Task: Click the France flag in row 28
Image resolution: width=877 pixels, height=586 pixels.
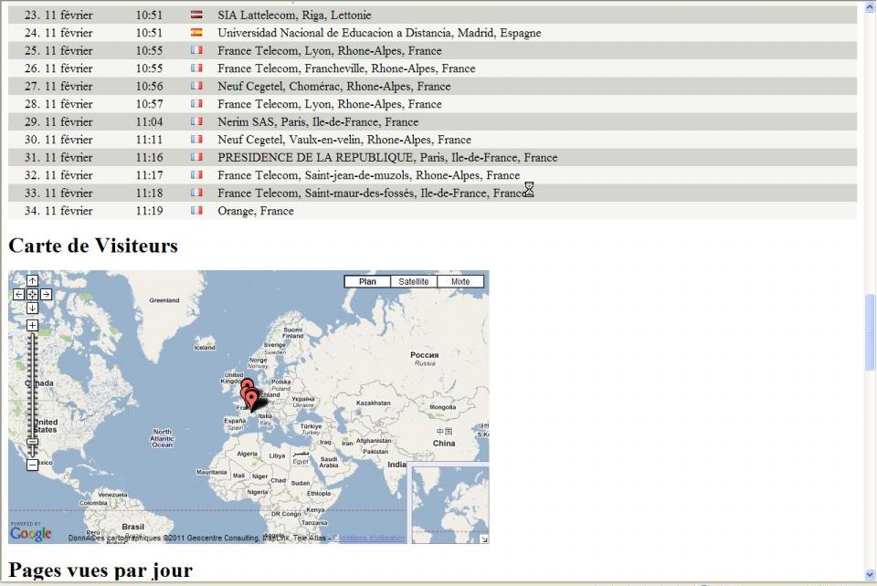Action: tap(196, 104)
